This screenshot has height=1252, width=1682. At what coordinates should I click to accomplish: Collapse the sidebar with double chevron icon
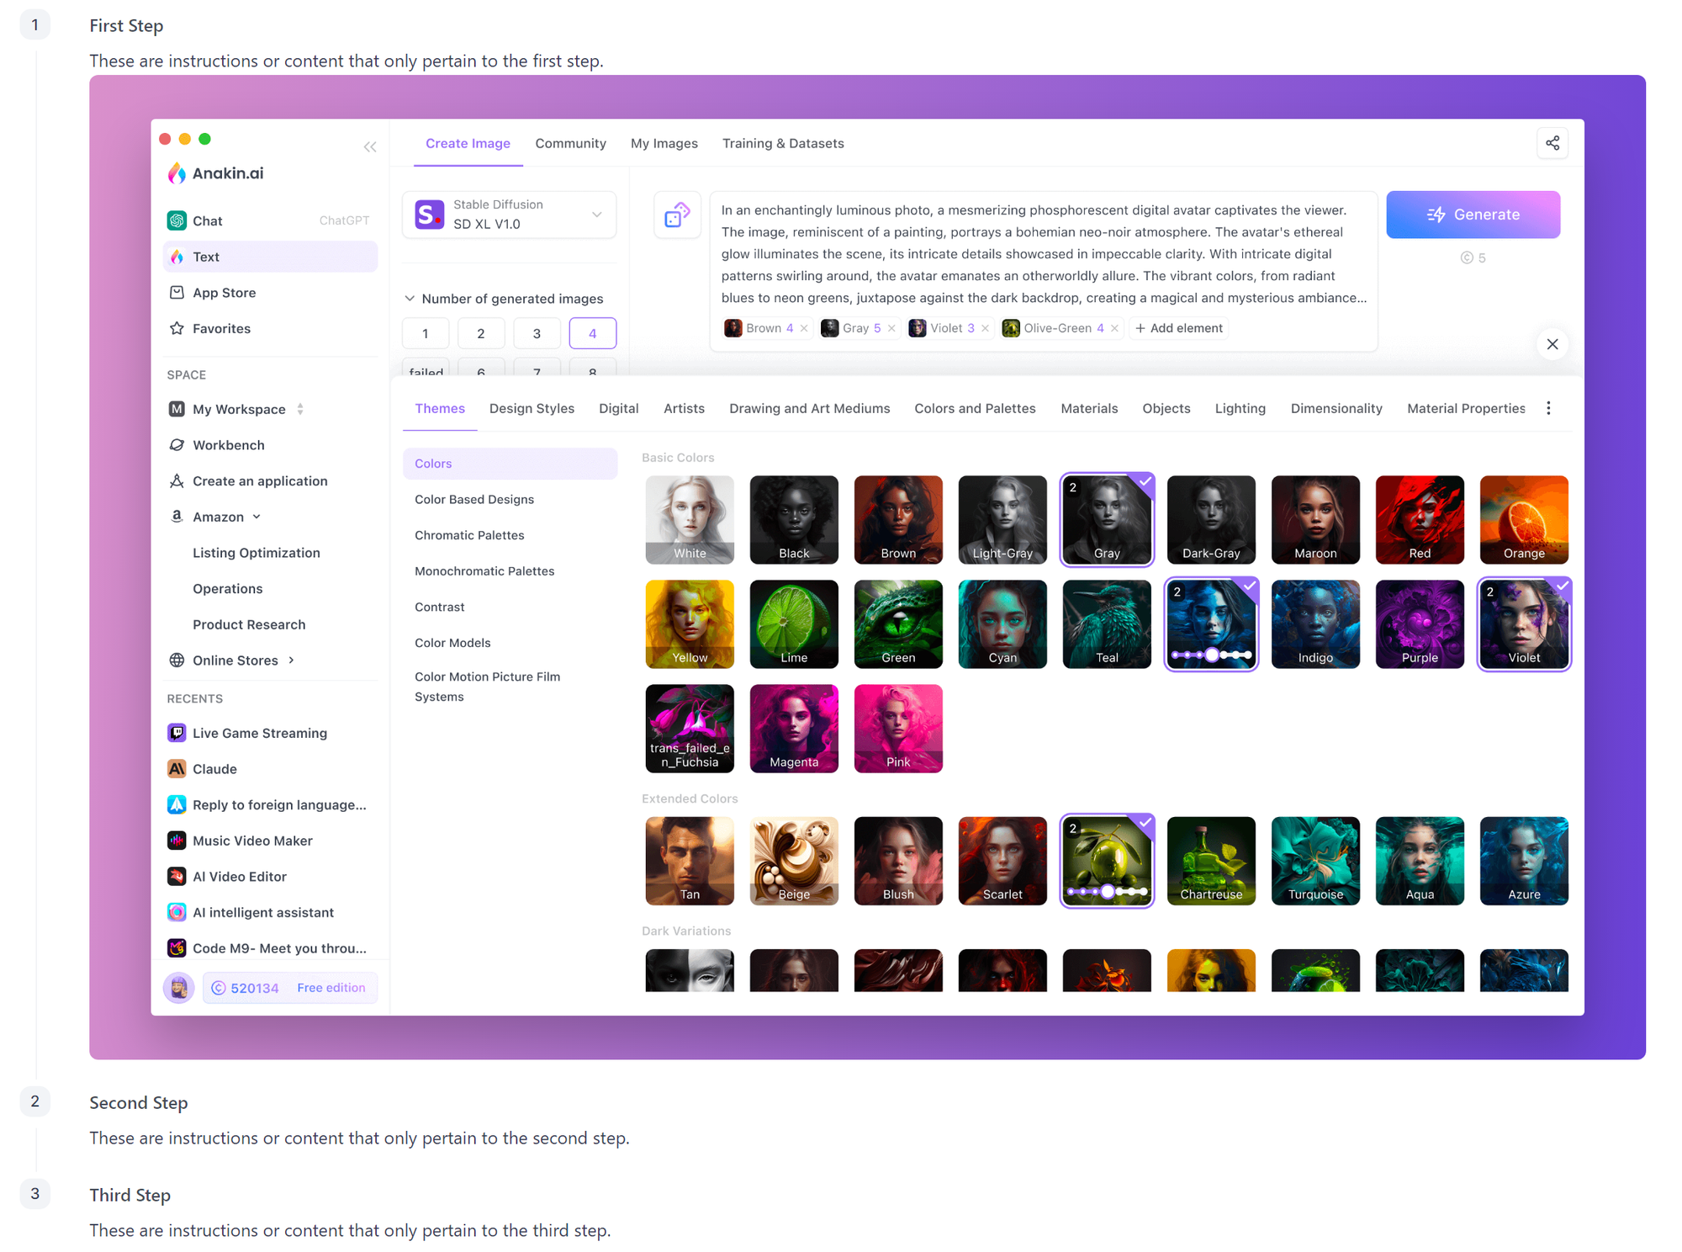(x=370, y=147)
